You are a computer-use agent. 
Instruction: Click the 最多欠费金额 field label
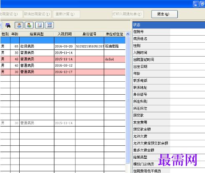(x=143, y=150)
